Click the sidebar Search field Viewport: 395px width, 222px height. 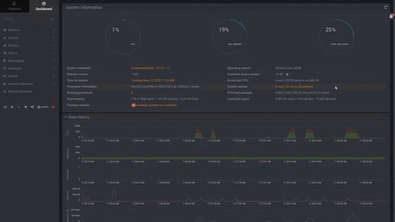click(27, 19)
